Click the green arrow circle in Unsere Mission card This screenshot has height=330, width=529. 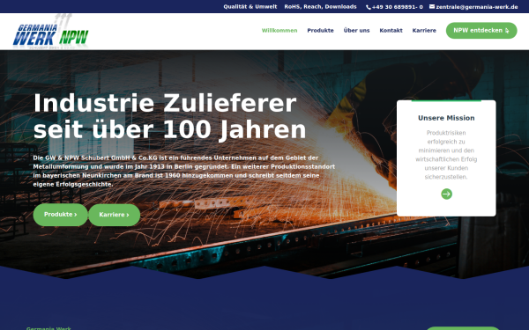coord(446,194)
